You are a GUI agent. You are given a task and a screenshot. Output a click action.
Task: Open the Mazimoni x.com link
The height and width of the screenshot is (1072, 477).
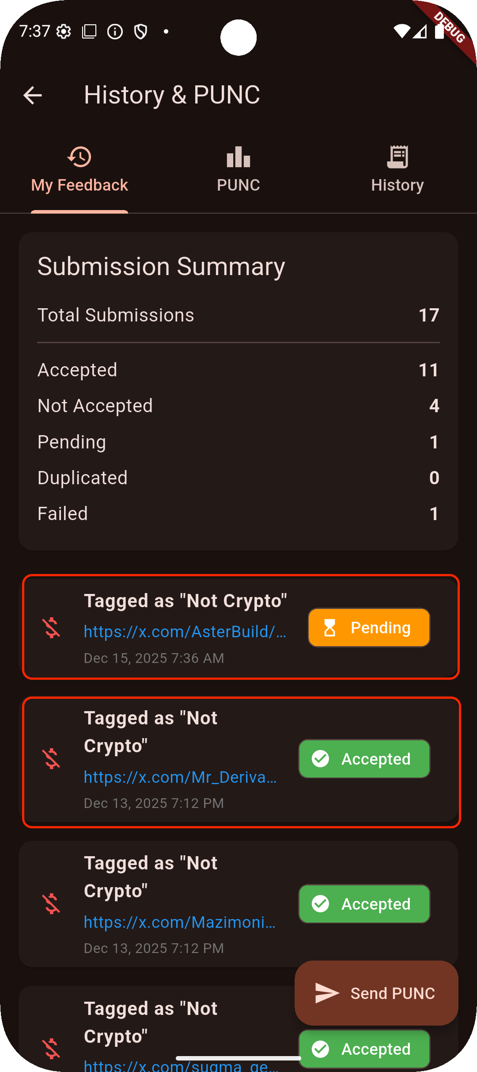click(180, 922)
